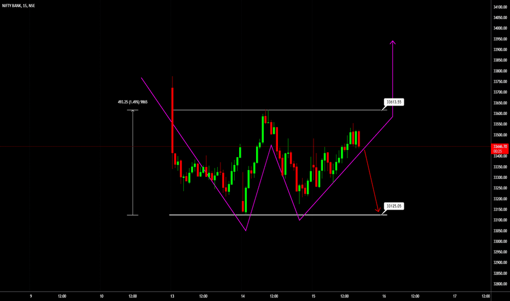
Task: Click the date label 13 on time axis
Action: coord(172,297)
